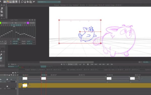This screenshot has height=95, width=151.
Task: Select the stamp tool in left tool panel
Action: pyautogui.click(x=2, y=8)
